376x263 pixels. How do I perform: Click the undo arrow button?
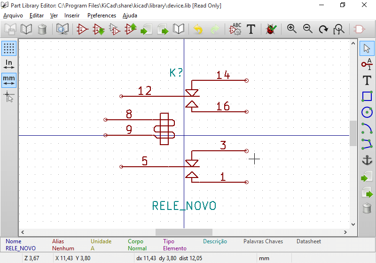(x=198, y=29)
